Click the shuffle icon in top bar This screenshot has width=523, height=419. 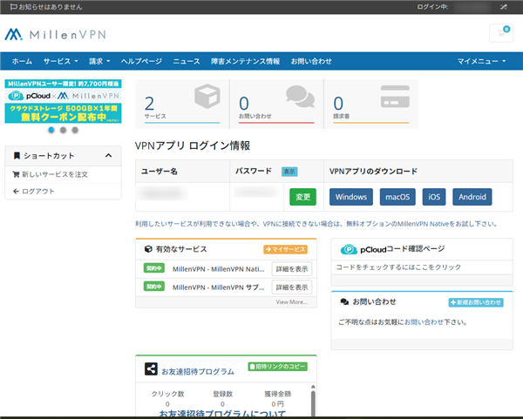click(503, 7)
